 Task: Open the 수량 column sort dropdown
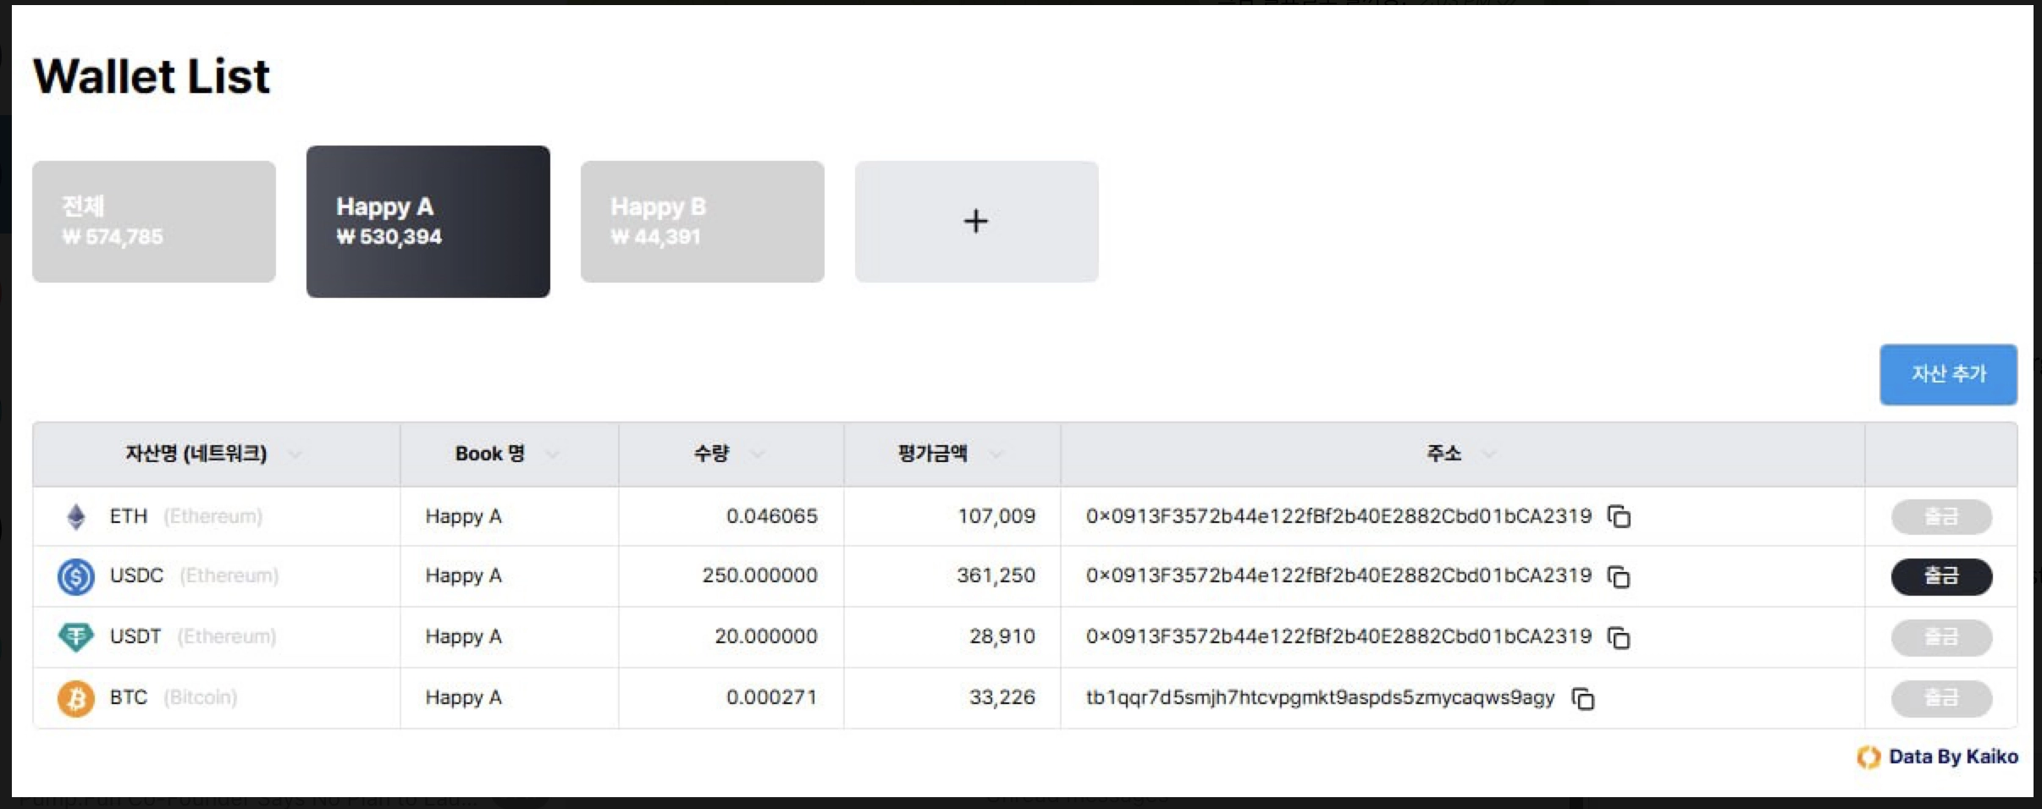point(757,454)
